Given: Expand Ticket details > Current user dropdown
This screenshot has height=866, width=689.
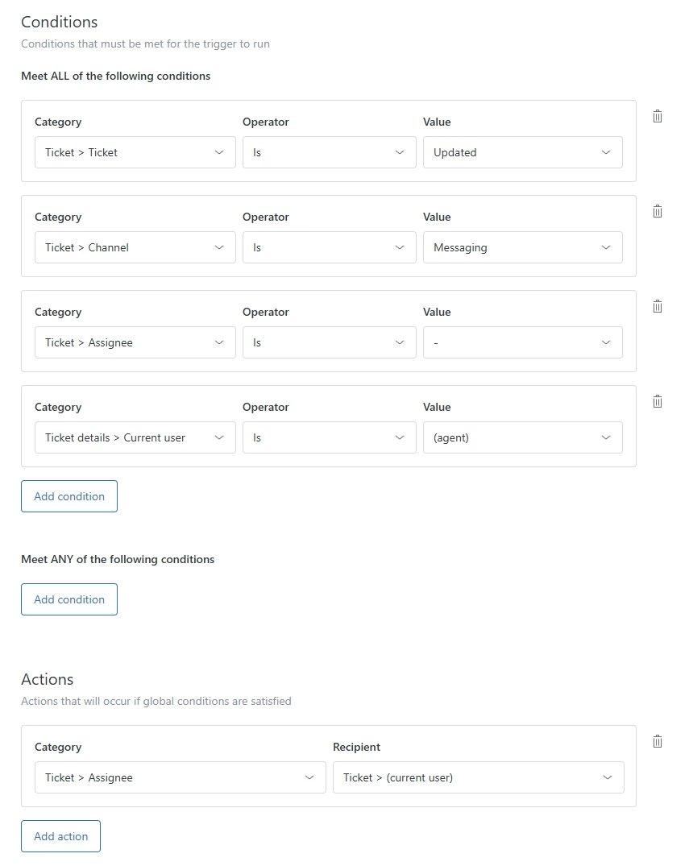Looking at the screenshot, I should [135, 437].
